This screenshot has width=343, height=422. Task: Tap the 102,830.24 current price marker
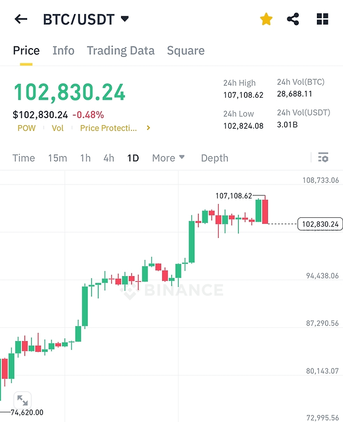(x=320, y=225)
